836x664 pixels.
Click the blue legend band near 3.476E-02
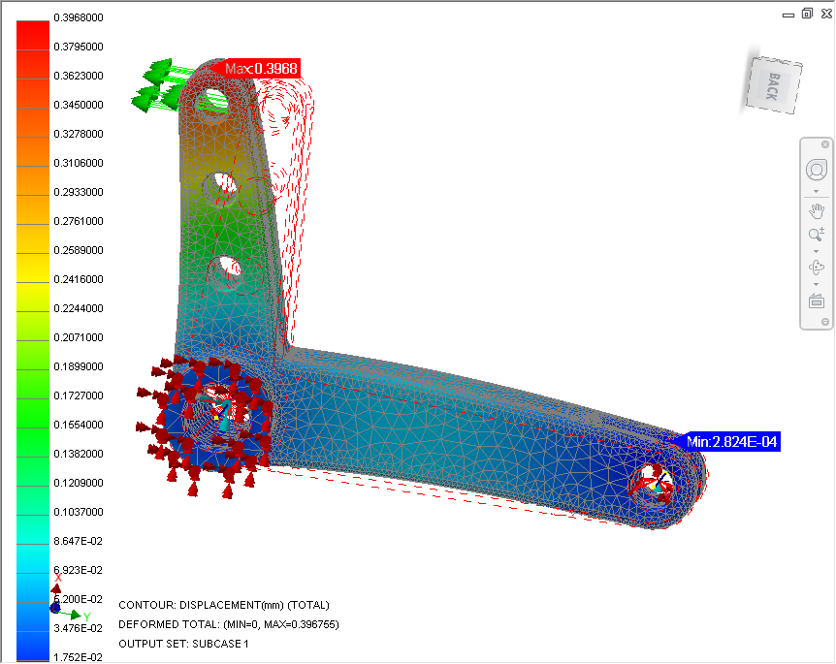[x=33, y=617]
